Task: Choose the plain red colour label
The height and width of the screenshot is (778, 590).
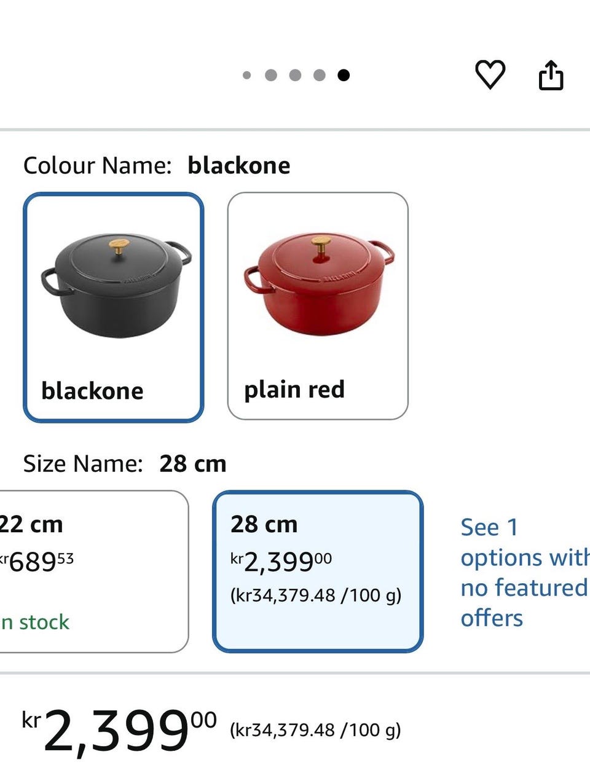Action: (294, 390)
